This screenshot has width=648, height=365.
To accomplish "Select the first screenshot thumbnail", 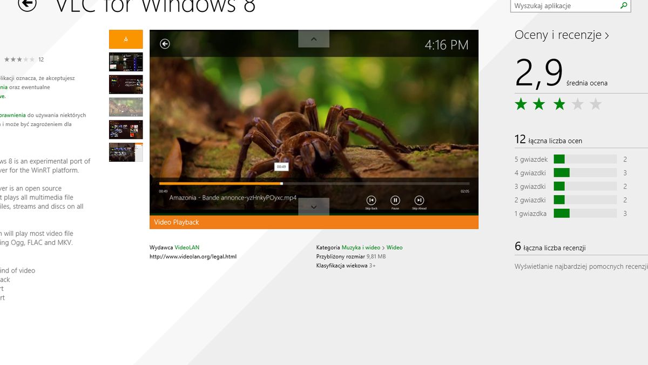I will tap(126, 62).
